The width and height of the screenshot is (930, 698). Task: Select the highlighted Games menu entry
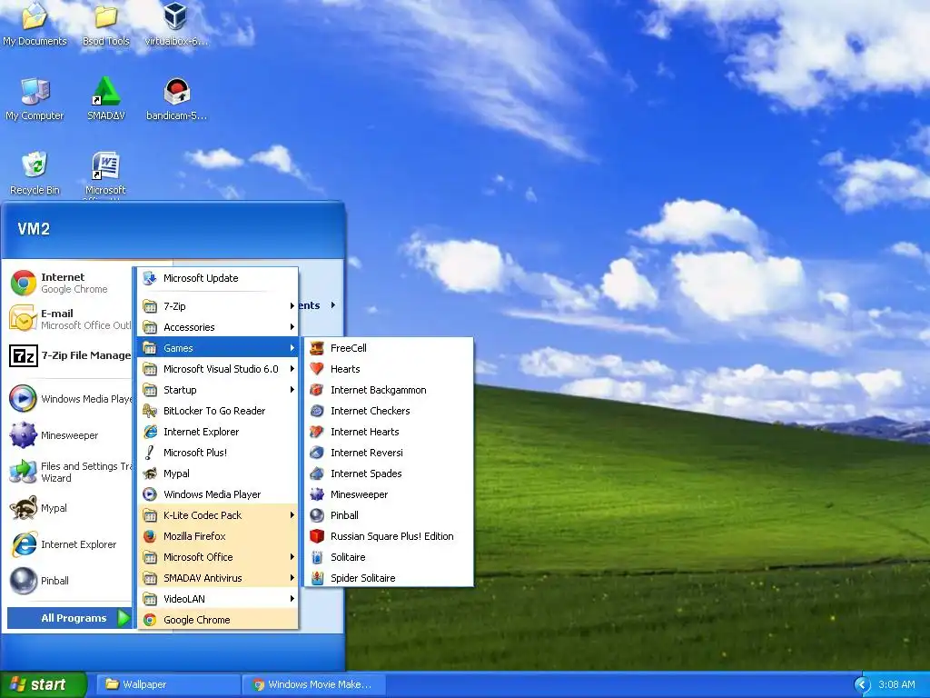click(218, 348)
